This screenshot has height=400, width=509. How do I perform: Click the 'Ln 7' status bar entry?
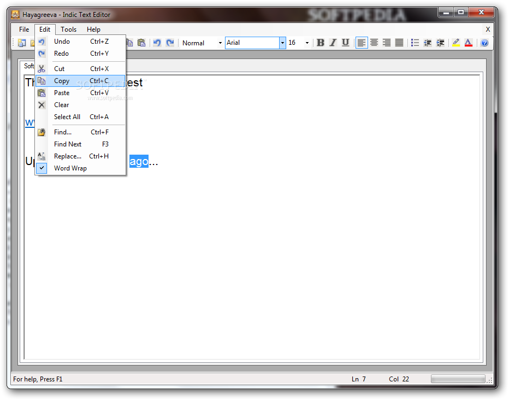[x=359, y=379]
